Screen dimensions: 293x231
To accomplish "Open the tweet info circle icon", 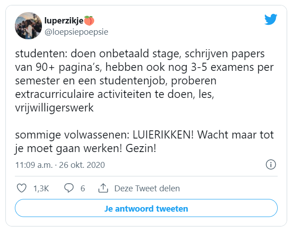I will [x=271, y=164].
